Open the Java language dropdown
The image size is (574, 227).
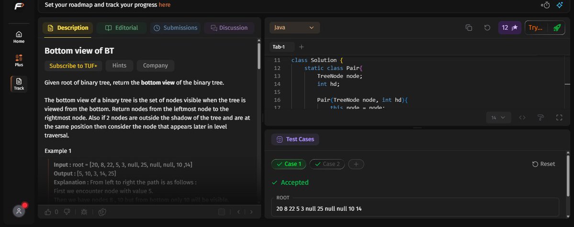click(295, 28)
